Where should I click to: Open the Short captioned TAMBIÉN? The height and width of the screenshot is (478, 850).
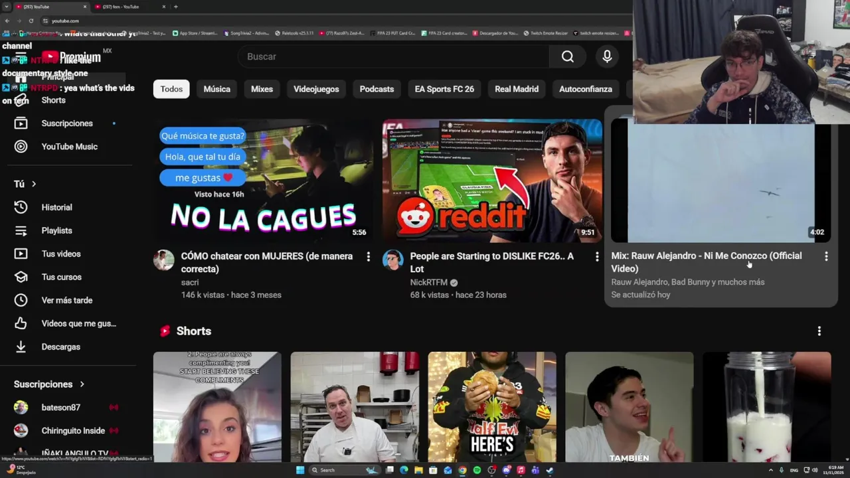[x=630, y=407]
